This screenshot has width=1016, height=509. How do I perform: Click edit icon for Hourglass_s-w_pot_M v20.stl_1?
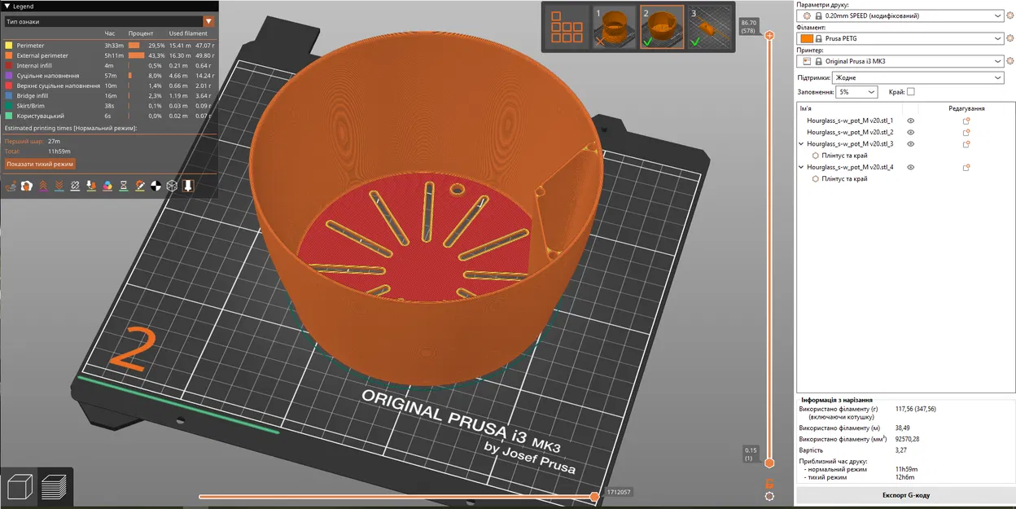click(966, 121)
